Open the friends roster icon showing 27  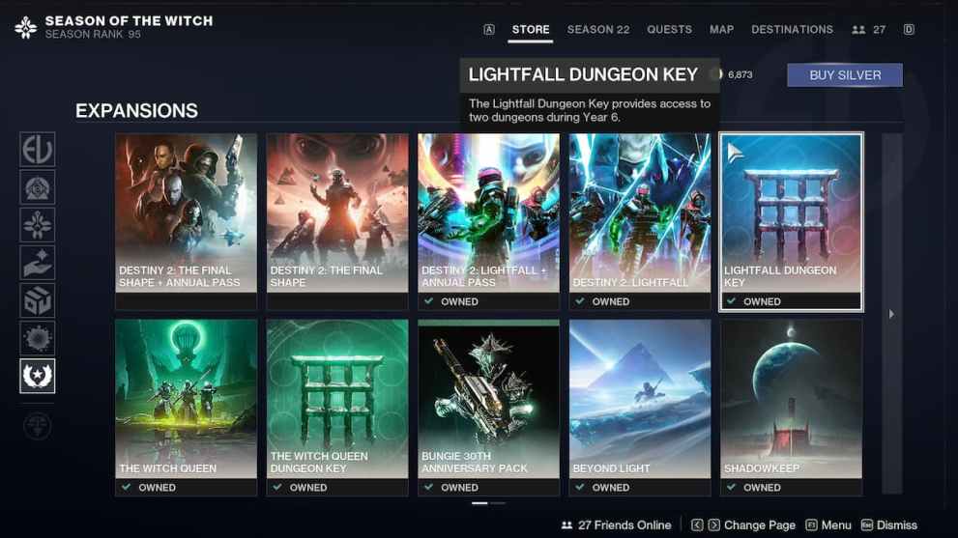[x=868, y=30]
